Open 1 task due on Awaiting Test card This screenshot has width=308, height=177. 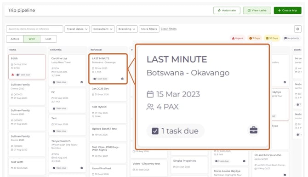click(59, 131)
